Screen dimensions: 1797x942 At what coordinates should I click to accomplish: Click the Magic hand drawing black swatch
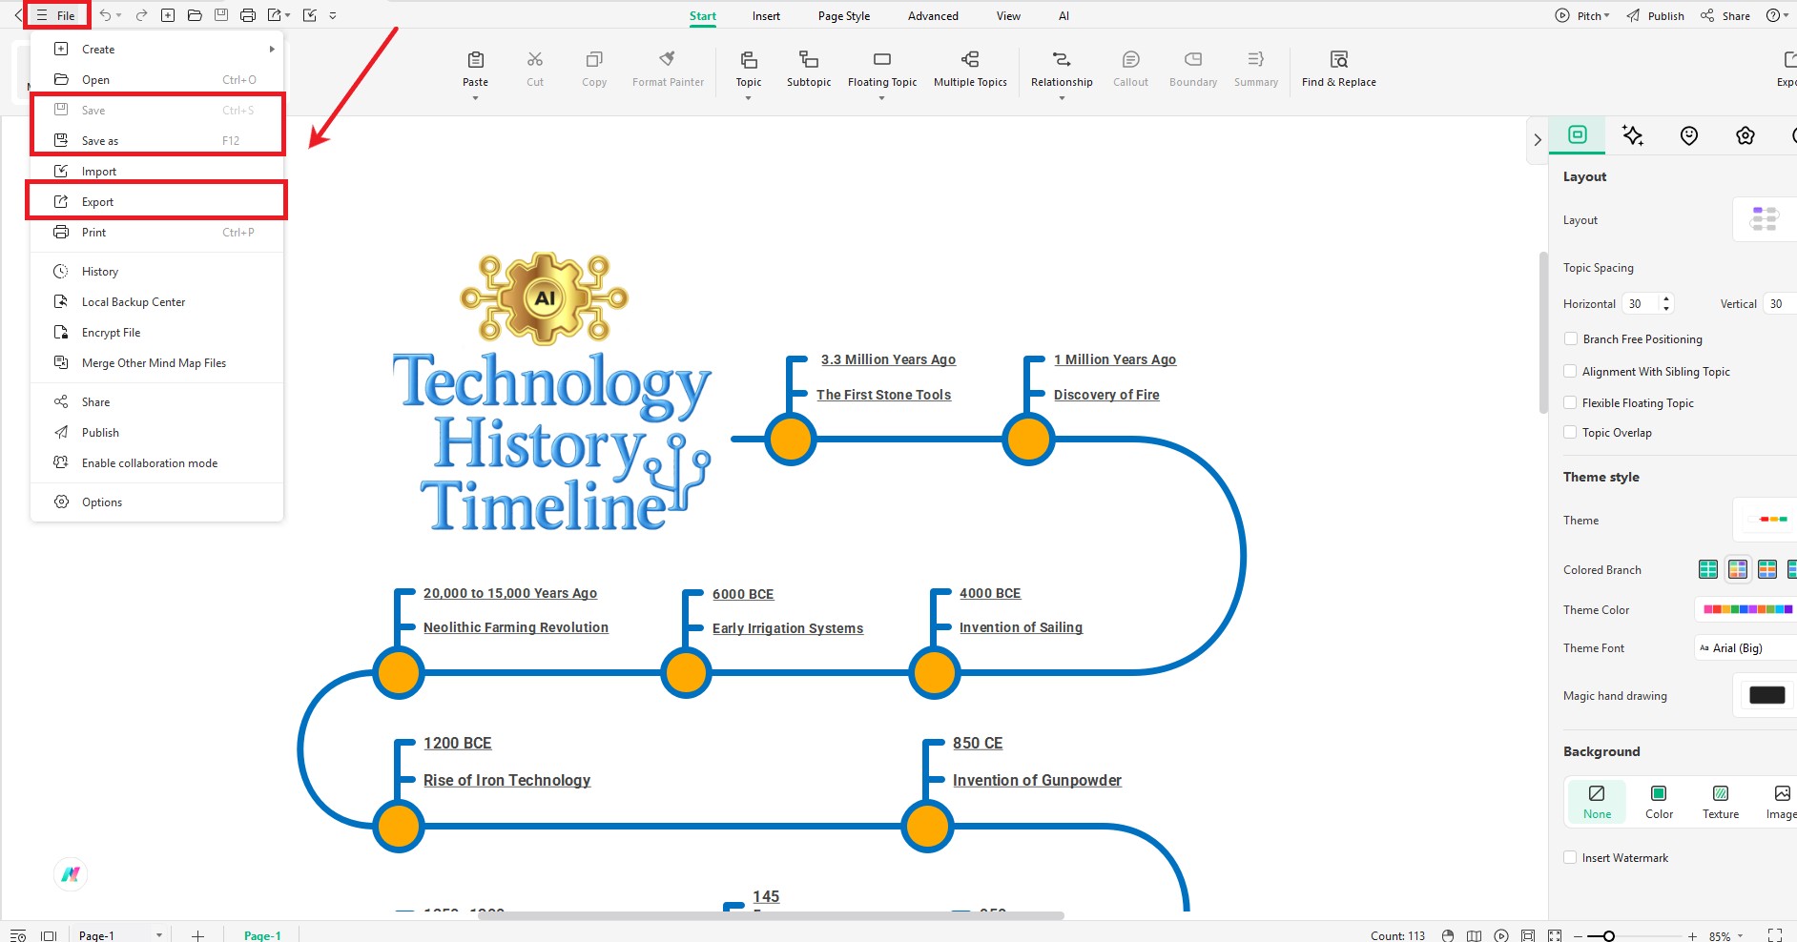click(x=1766, y=695)
